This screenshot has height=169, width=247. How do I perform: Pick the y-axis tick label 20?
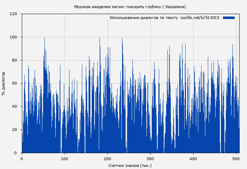click(14, 130)
